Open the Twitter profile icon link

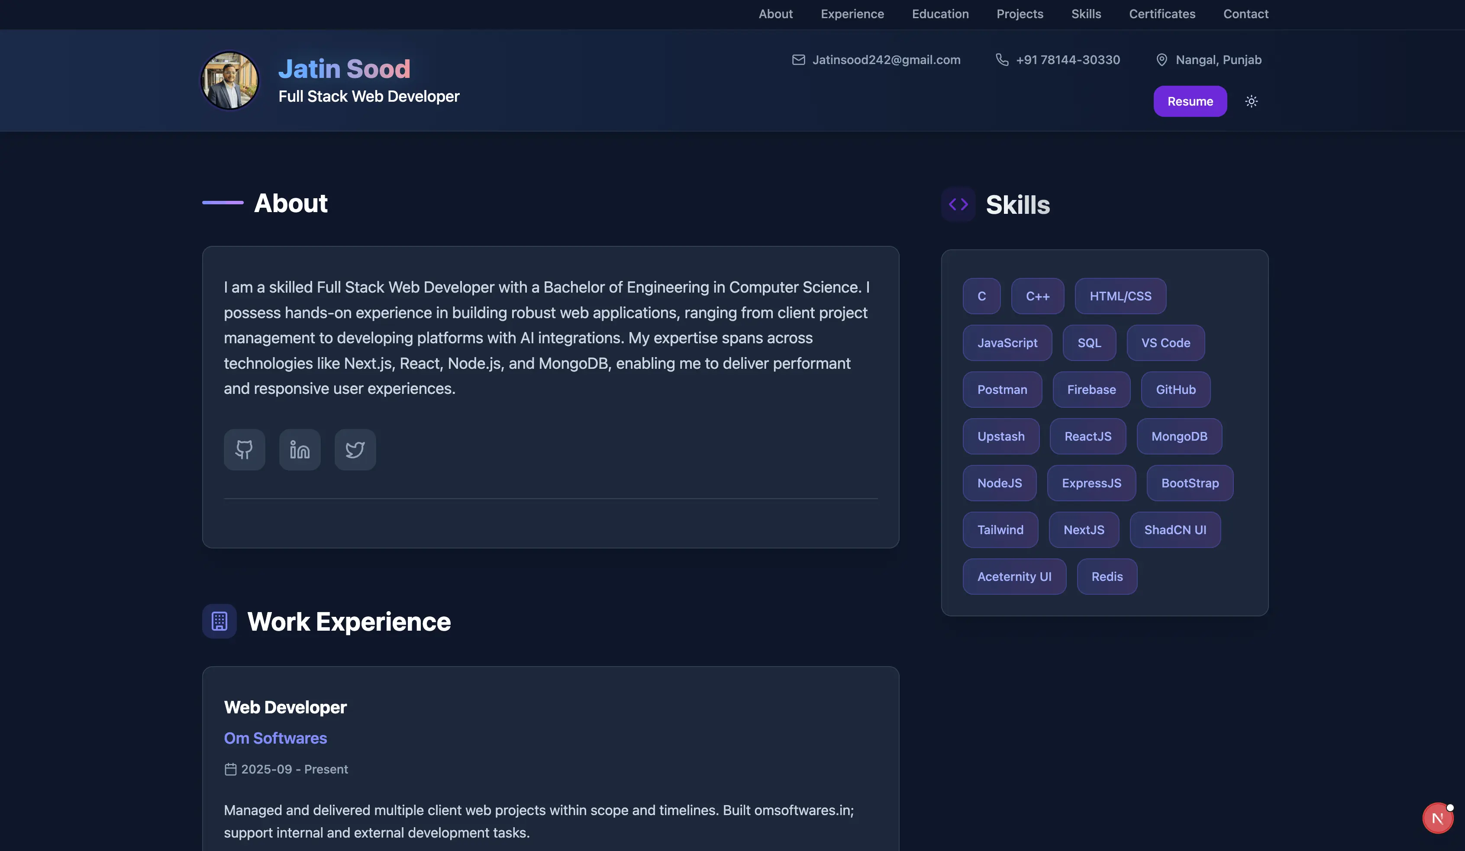pos(355,449)
